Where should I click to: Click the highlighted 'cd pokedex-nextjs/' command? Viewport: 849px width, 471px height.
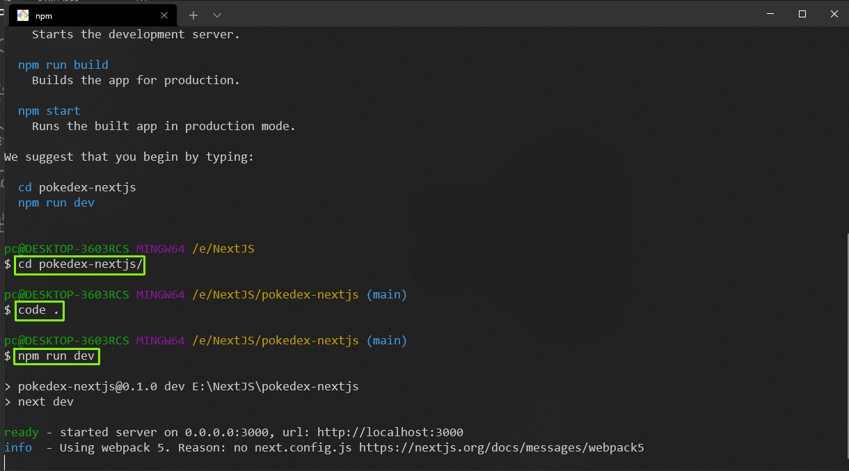coord(79,264)
